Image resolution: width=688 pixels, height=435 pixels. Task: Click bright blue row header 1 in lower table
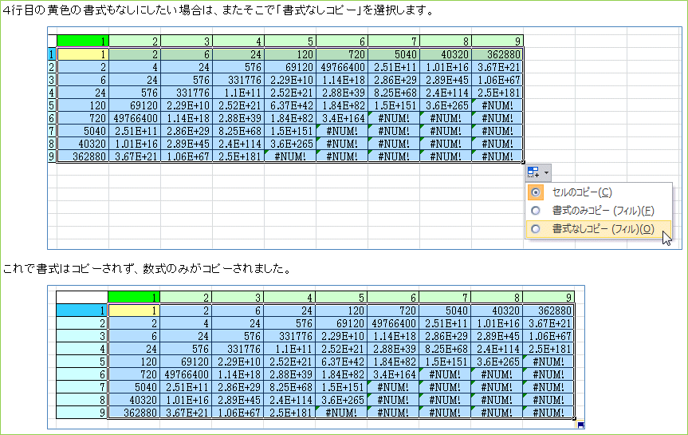81,310
